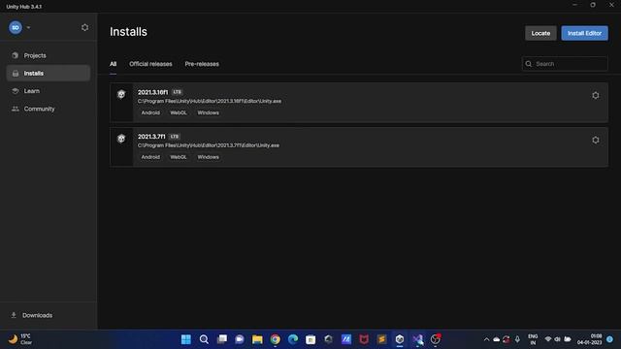Open clock and date panel
The width and height of the screenshot is (621, 349).
point(589,339)
